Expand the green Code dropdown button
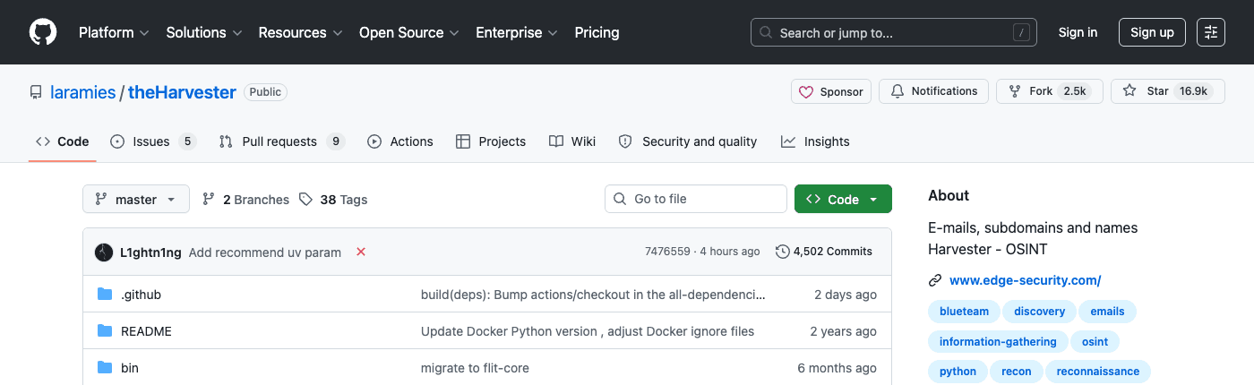 (x=843, y=199)
